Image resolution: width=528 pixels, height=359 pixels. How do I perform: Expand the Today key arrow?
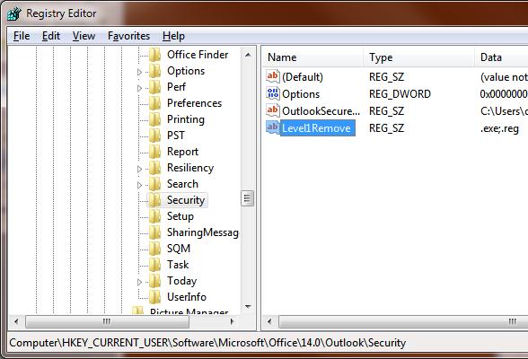click(140, 282)
